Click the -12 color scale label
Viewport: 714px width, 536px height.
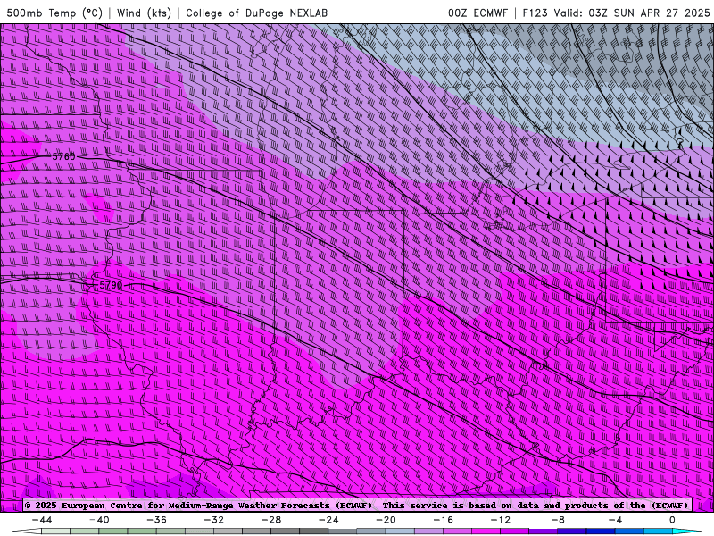(x=501, y=520)
